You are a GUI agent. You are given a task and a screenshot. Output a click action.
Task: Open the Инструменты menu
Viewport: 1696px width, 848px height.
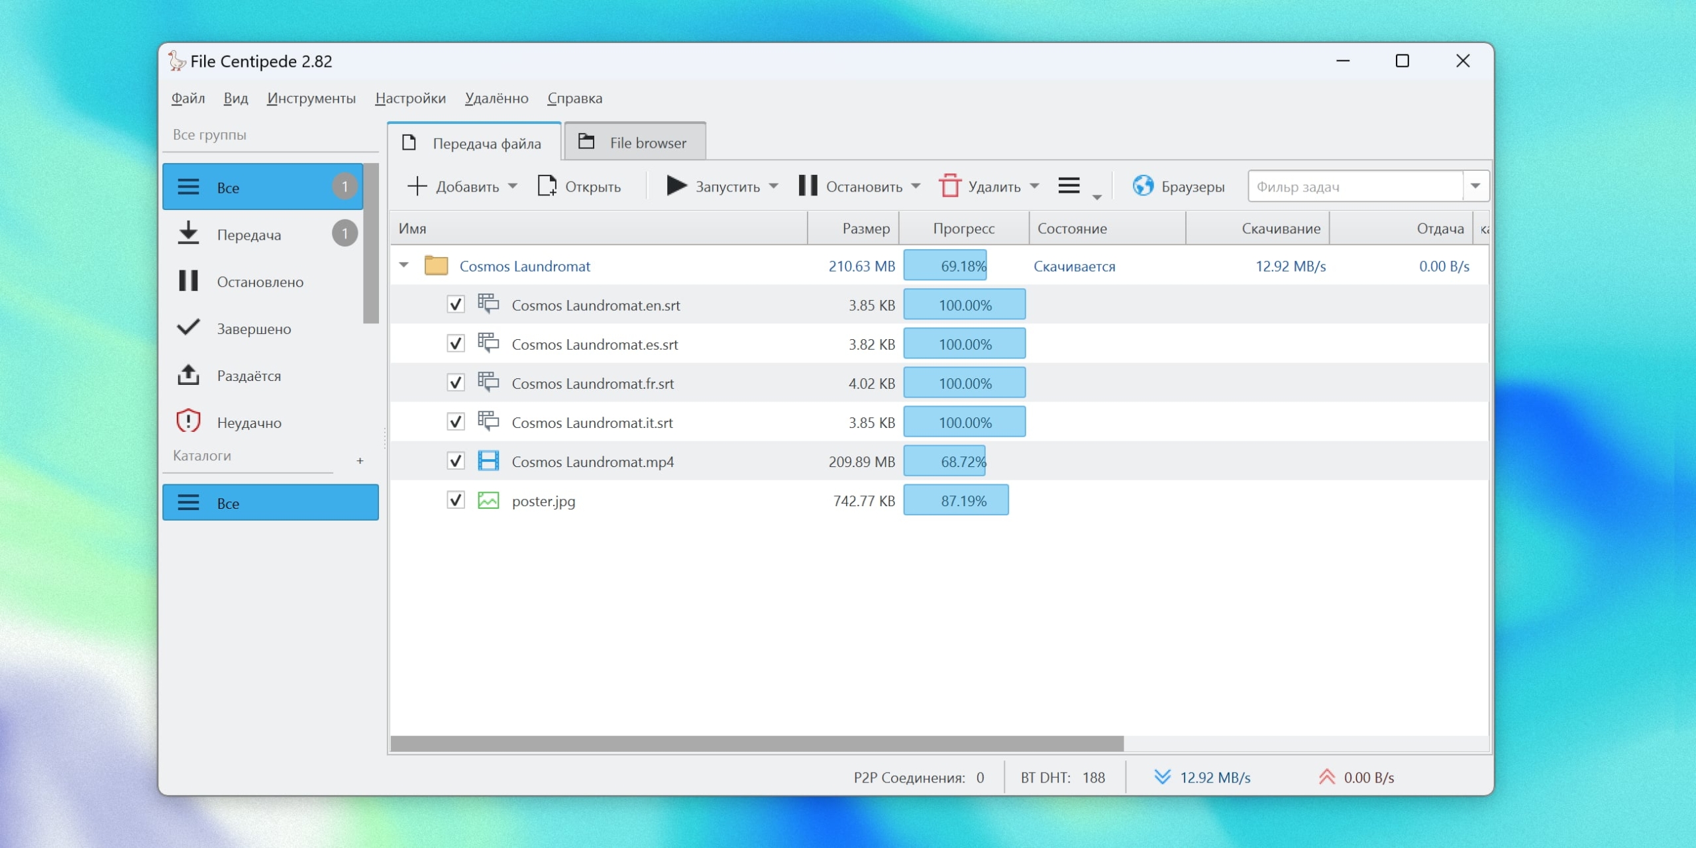click(311, 98)
